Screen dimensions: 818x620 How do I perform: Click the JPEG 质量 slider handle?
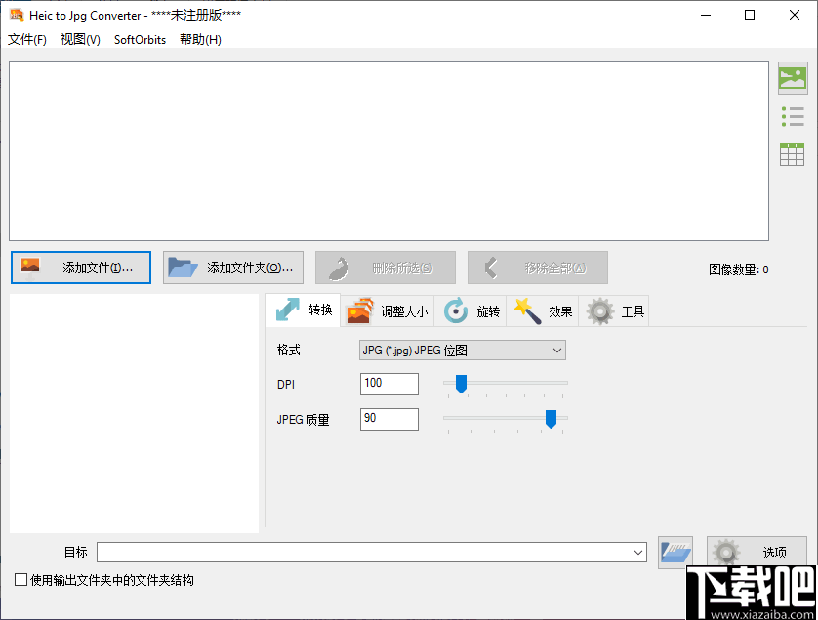click(551, 419)
